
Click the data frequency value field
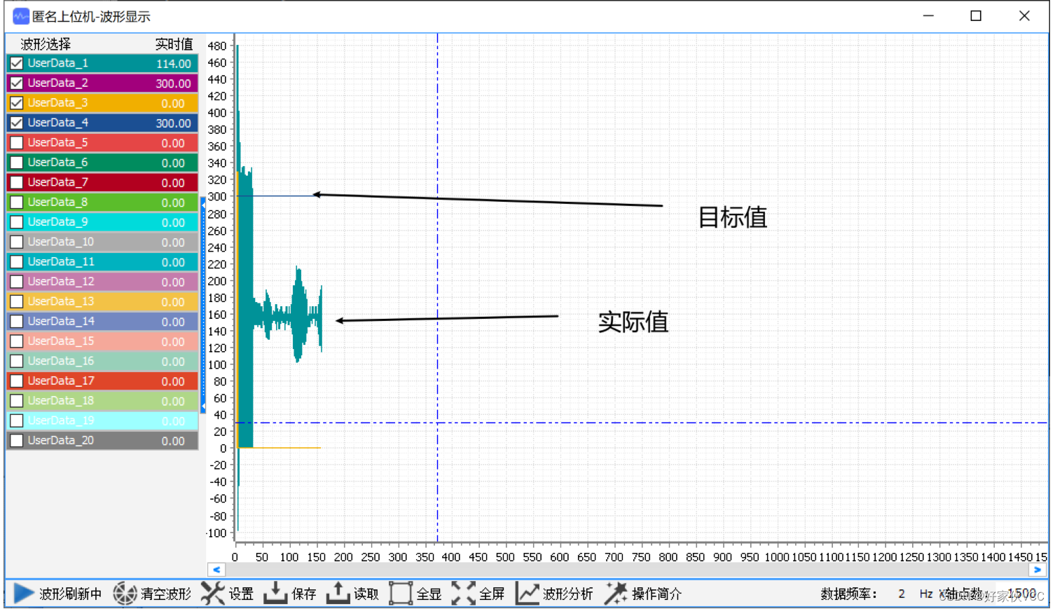click(902, 594)
